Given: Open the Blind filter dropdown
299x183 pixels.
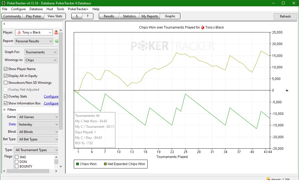Looking at the screenshot, I should pos(38,132).
